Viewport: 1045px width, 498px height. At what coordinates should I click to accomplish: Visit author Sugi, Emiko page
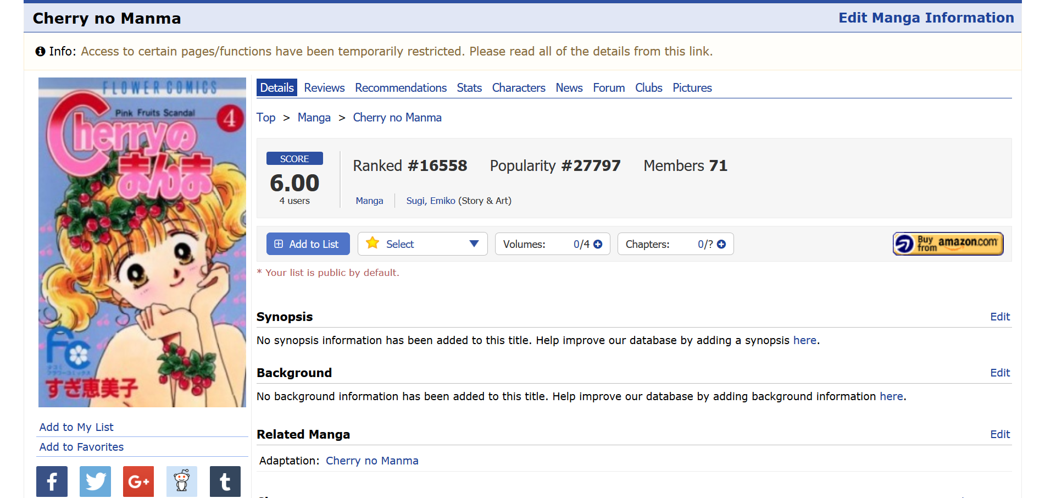[431, 201]
